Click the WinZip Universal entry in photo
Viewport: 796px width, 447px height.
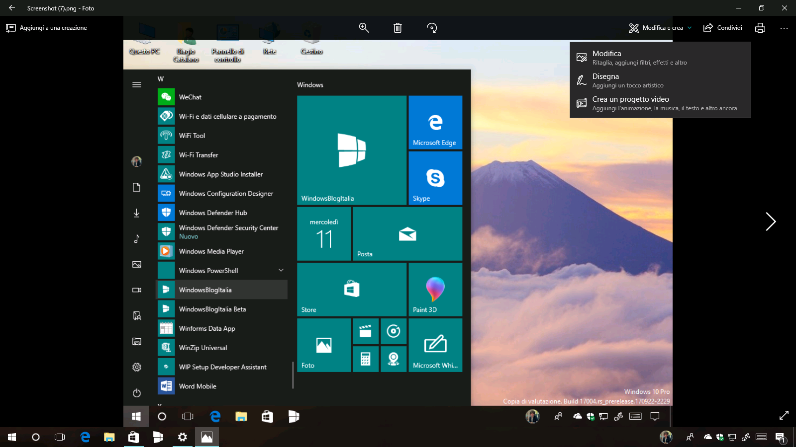222,348
